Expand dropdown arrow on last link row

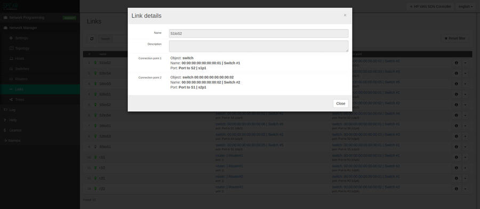[x=465, y=189]
